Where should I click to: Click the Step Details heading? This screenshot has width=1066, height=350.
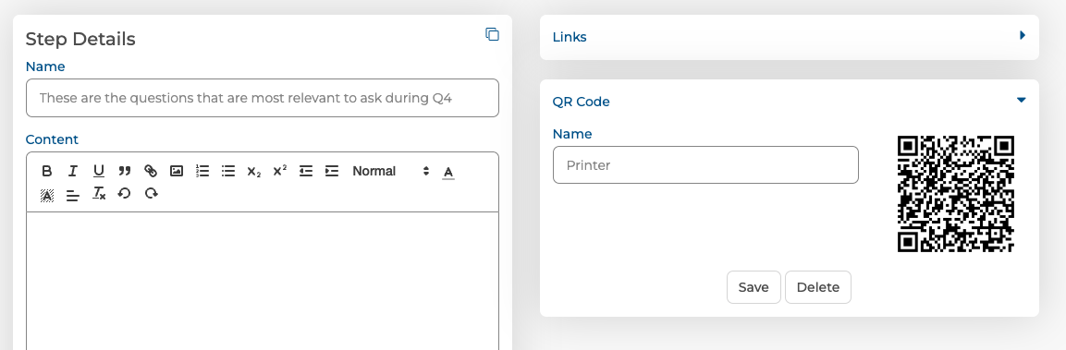click(80, 40)
